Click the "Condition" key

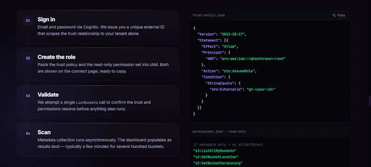[212, 77]
